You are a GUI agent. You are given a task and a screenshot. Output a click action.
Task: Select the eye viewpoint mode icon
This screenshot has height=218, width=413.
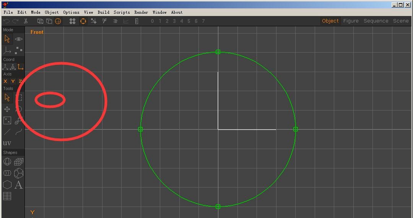pos(19,39)
